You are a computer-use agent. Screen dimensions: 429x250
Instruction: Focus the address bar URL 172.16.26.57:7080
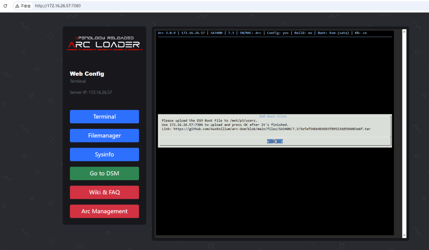pos(58,6)
